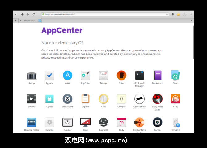The height and width of the screenshot is (148, 207).
Task: Select the Cipher lock icon
Action: click(x=49, y=99)
